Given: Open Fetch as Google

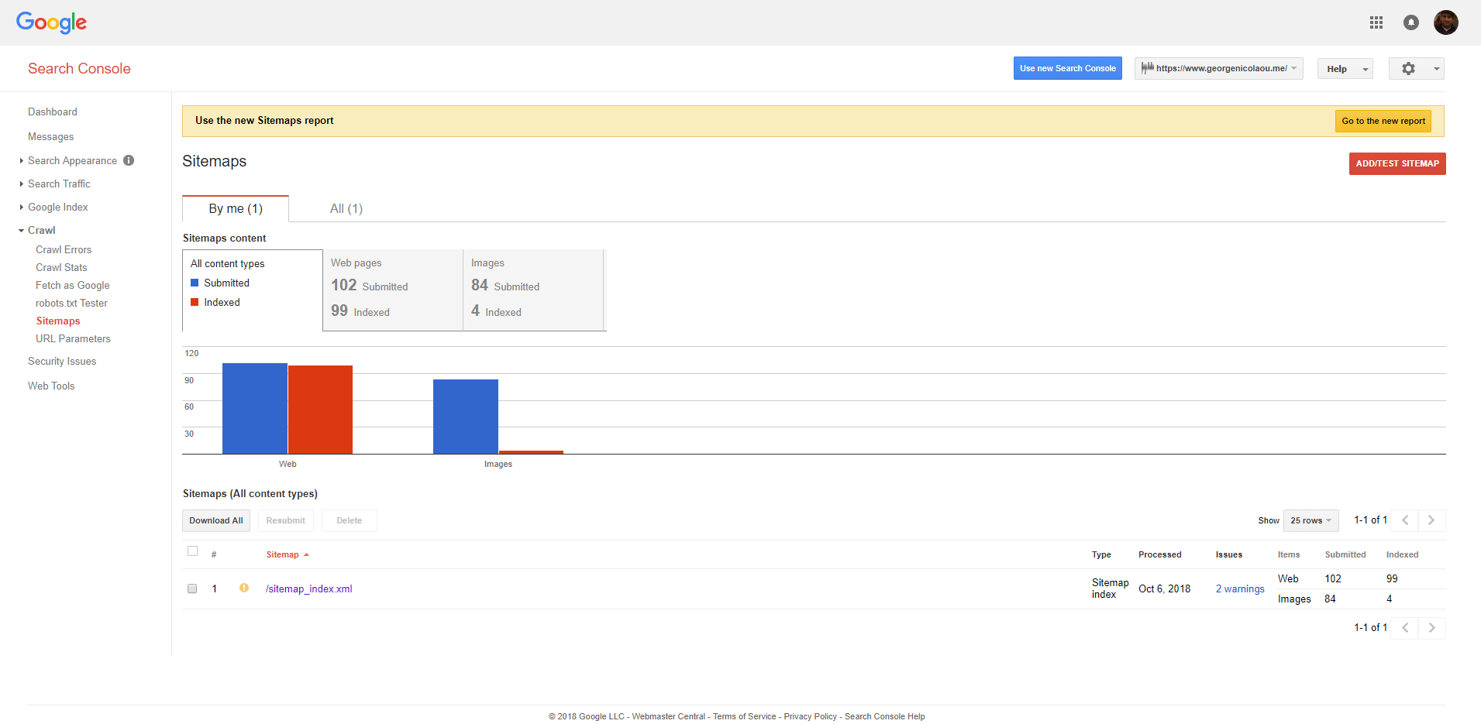Looking at the screenshot, I should (x=73, y=285).
